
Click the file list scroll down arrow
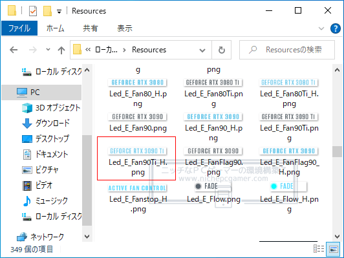[x=337, y=236]
